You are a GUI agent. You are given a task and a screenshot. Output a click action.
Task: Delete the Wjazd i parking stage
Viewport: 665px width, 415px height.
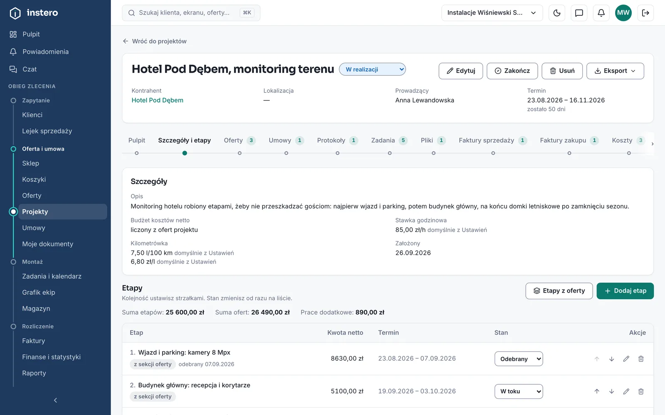(641, 359)
